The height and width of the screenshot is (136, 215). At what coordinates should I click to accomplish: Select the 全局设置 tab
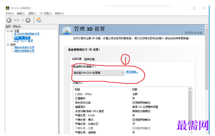[x=77, y=59]
